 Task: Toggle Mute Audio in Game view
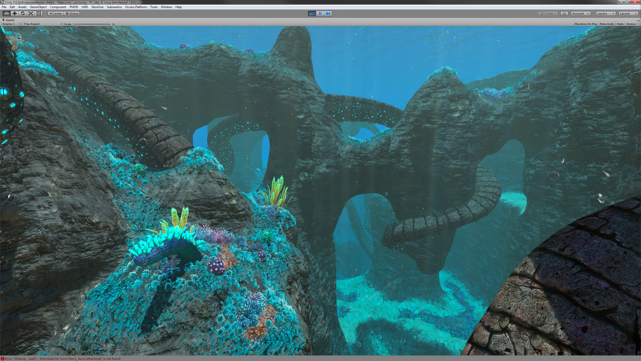tap(607, 24)
